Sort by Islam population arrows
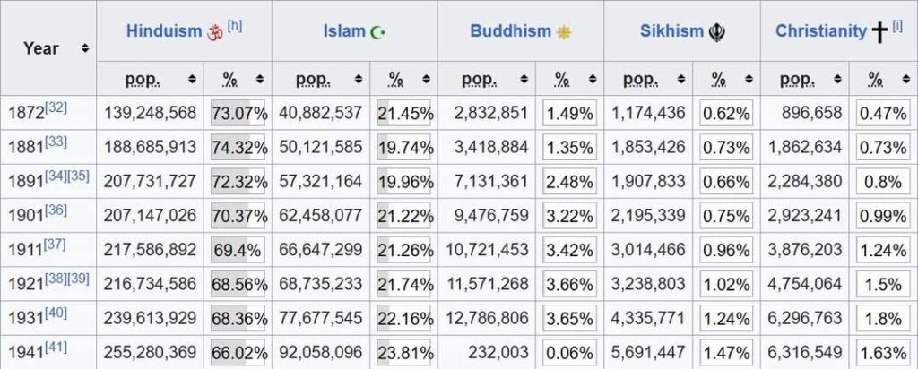The width and height of the screenshot is (918, 369). pyautogui.click(x=359, y=79)
